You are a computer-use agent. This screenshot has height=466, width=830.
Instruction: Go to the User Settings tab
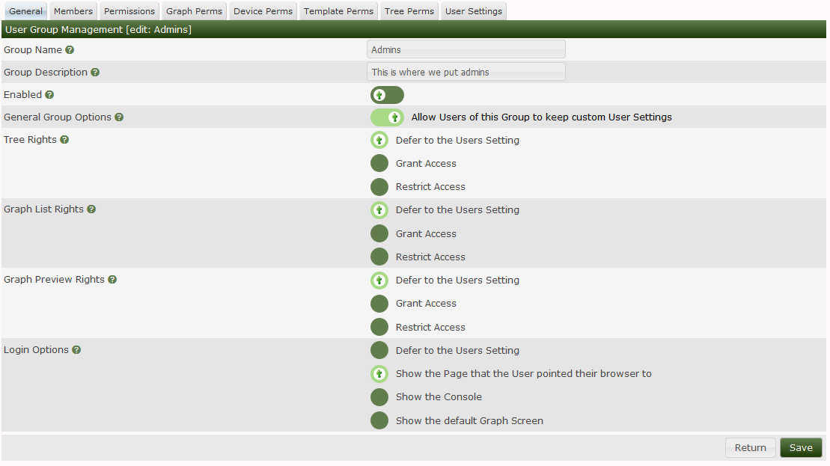pyautogui.click(x=473, y=11)
